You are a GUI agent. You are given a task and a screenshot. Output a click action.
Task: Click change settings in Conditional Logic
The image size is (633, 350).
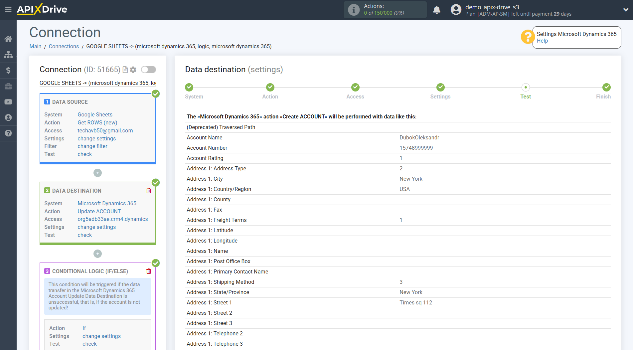click(101, 336)
